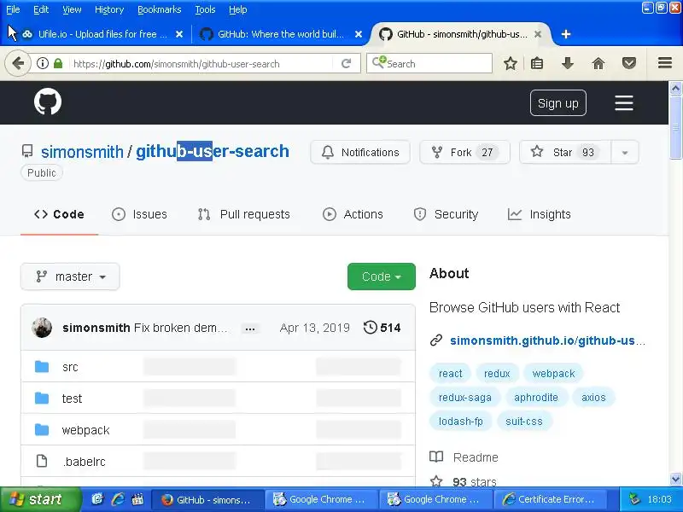
Task: Open the Pull requests tab
Action: tap(244, 214)
